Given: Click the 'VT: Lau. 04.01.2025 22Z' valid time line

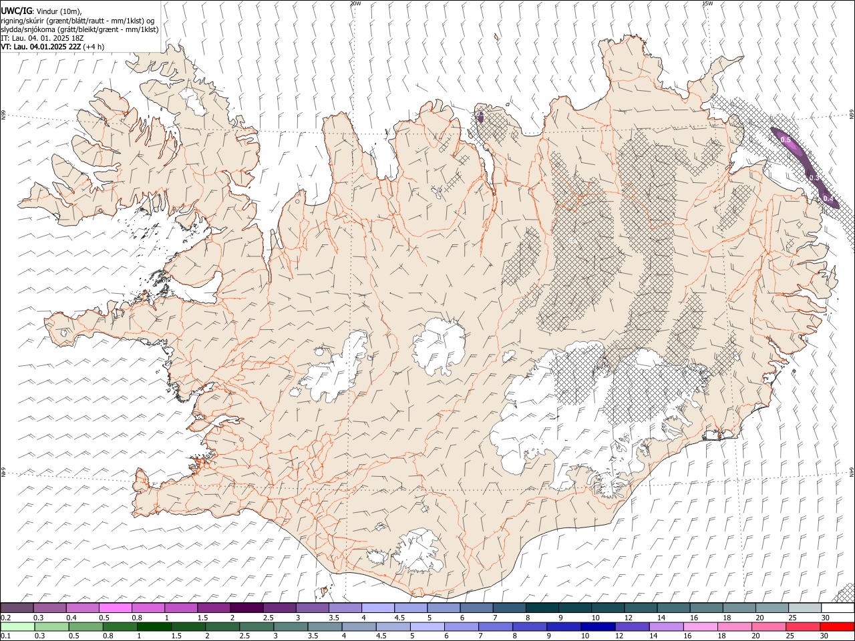Looking at the screenshot, I should [x=41, y=47].
